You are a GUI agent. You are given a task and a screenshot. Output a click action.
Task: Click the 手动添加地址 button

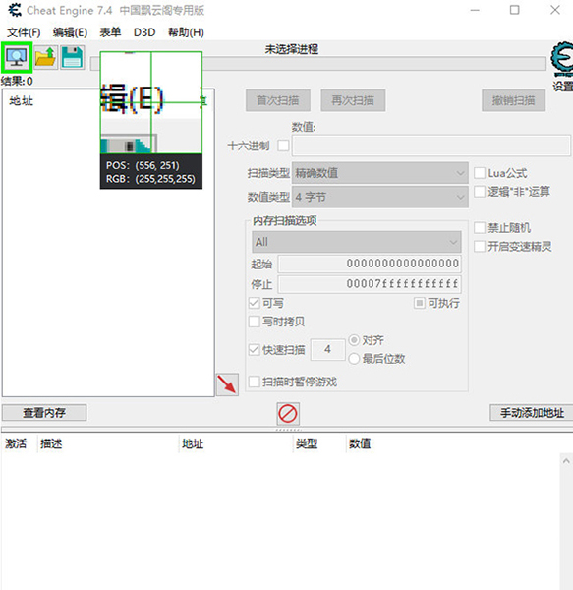(532, 413)
